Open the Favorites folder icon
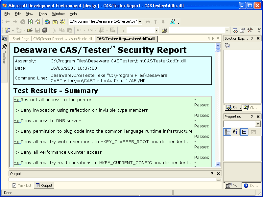The image size is (263, 197). coord(55,22)
